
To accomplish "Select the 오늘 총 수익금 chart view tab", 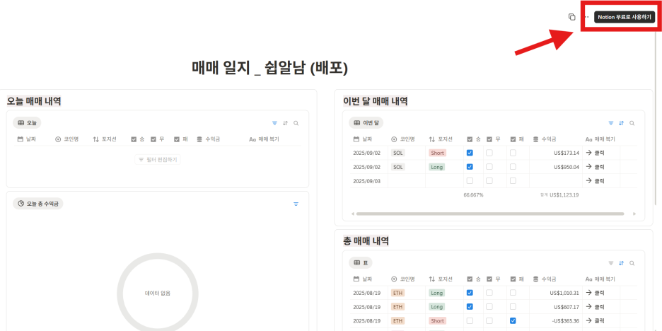I will point(39,204).
